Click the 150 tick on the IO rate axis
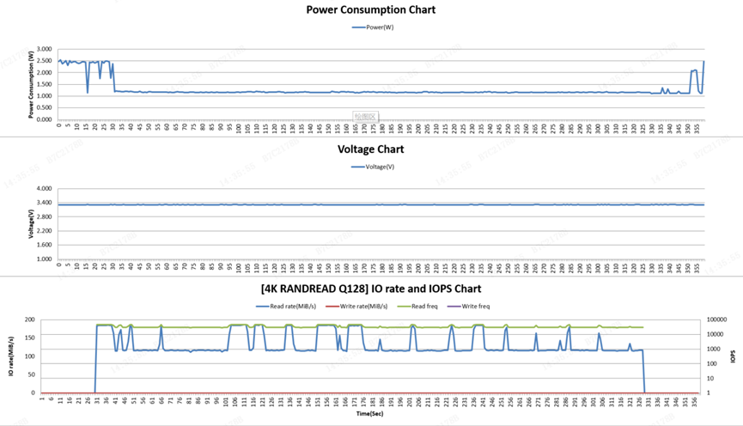Viewport: 743px width, 426px height. point(30,338)
